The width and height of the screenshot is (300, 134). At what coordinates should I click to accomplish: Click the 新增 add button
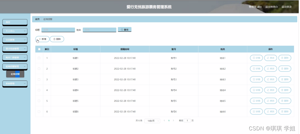[x=42, y=39]
